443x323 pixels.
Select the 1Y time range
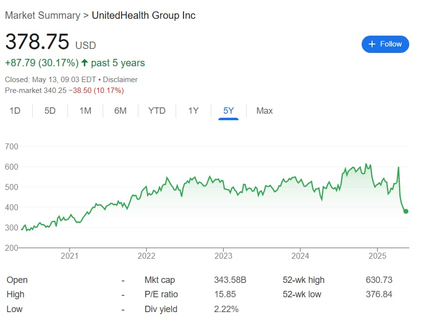click(x=192, y=111)
